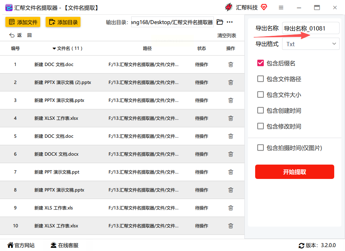This screenshot has width=345, height=251.
Task: Enable the 包含文件路径 checkbox
Action: click(261, 79)
